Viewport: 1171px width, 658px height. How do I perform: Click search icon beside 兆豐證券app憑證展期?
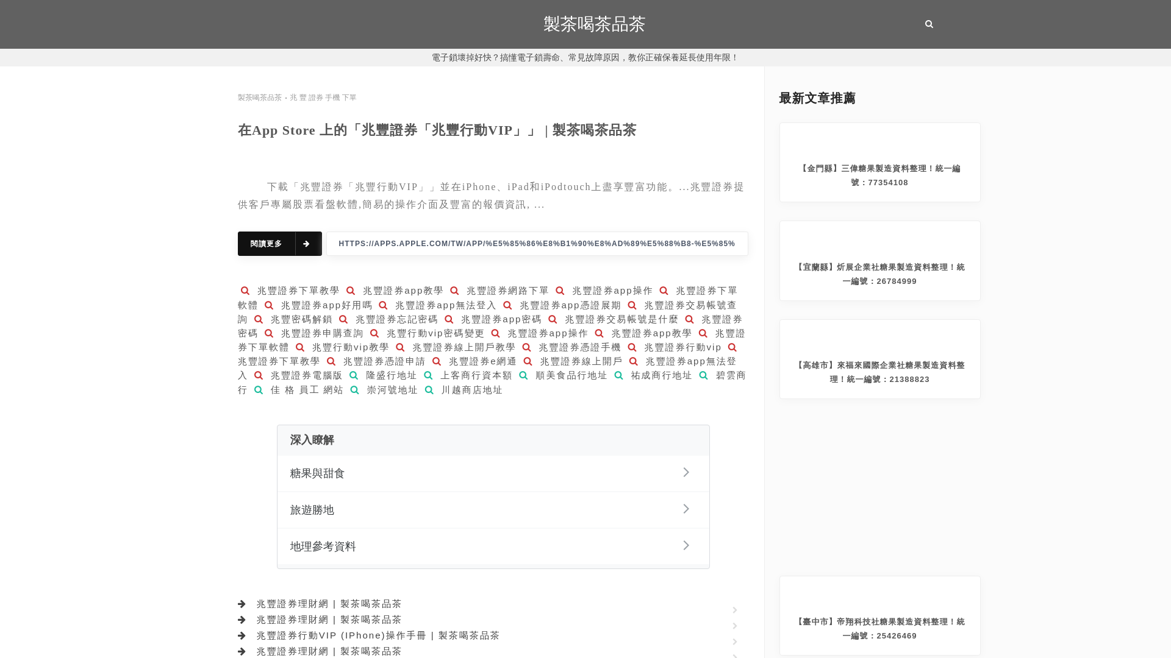pyautogui.click(x=507, y=305)
